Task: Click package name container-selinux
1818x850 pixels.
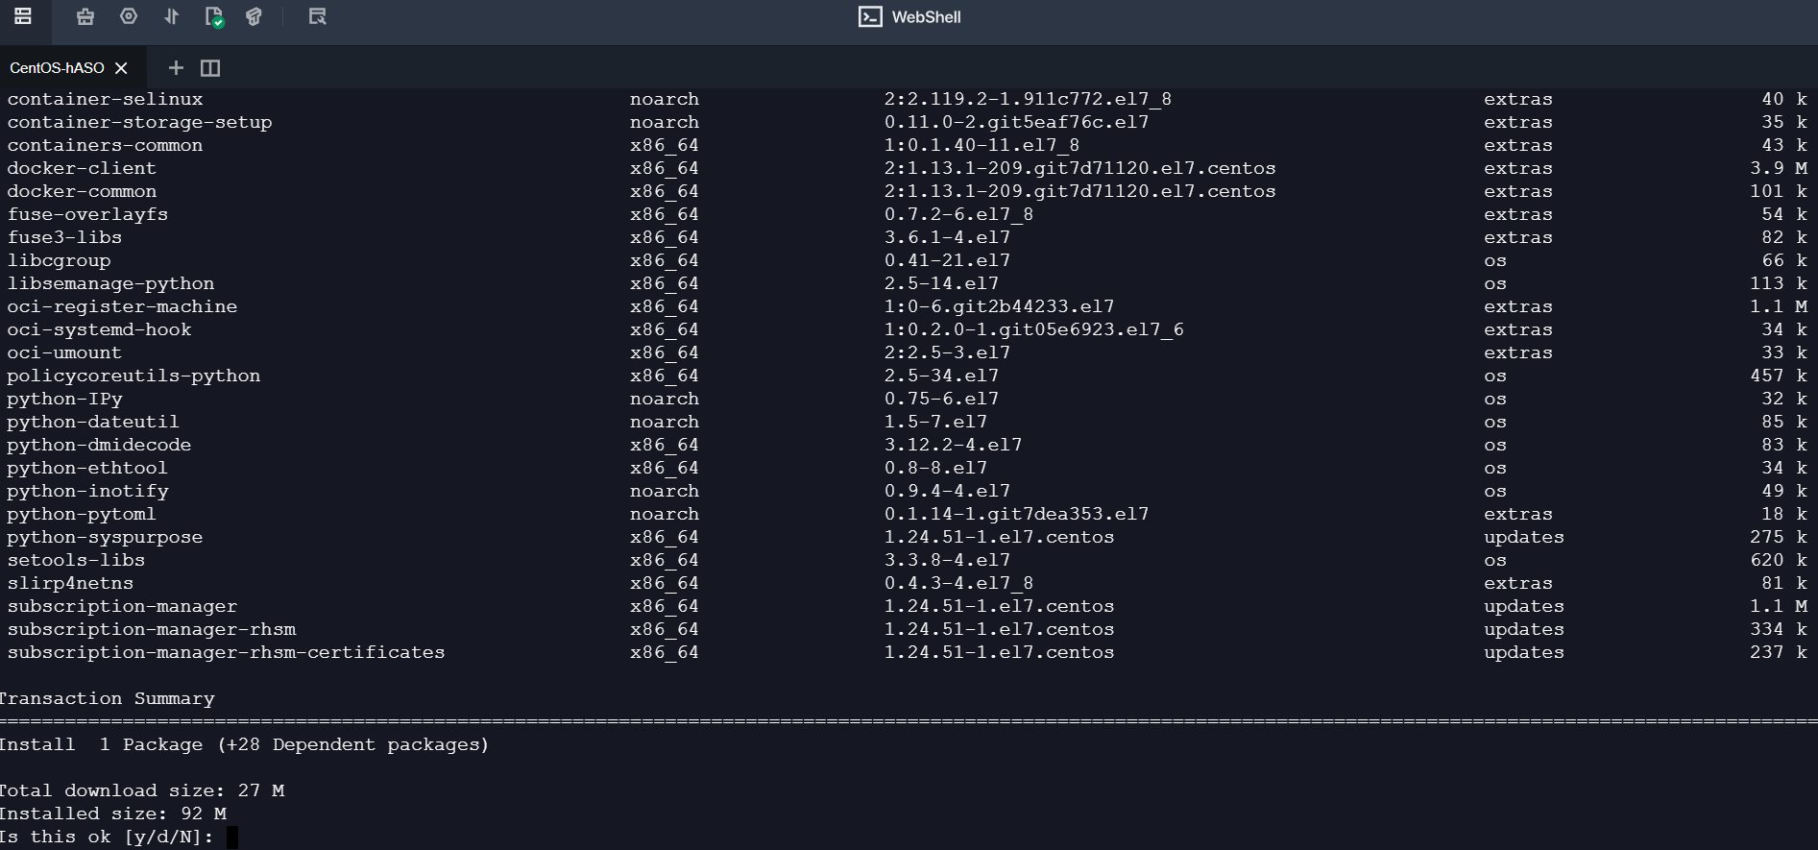Action: pos(105,99)
